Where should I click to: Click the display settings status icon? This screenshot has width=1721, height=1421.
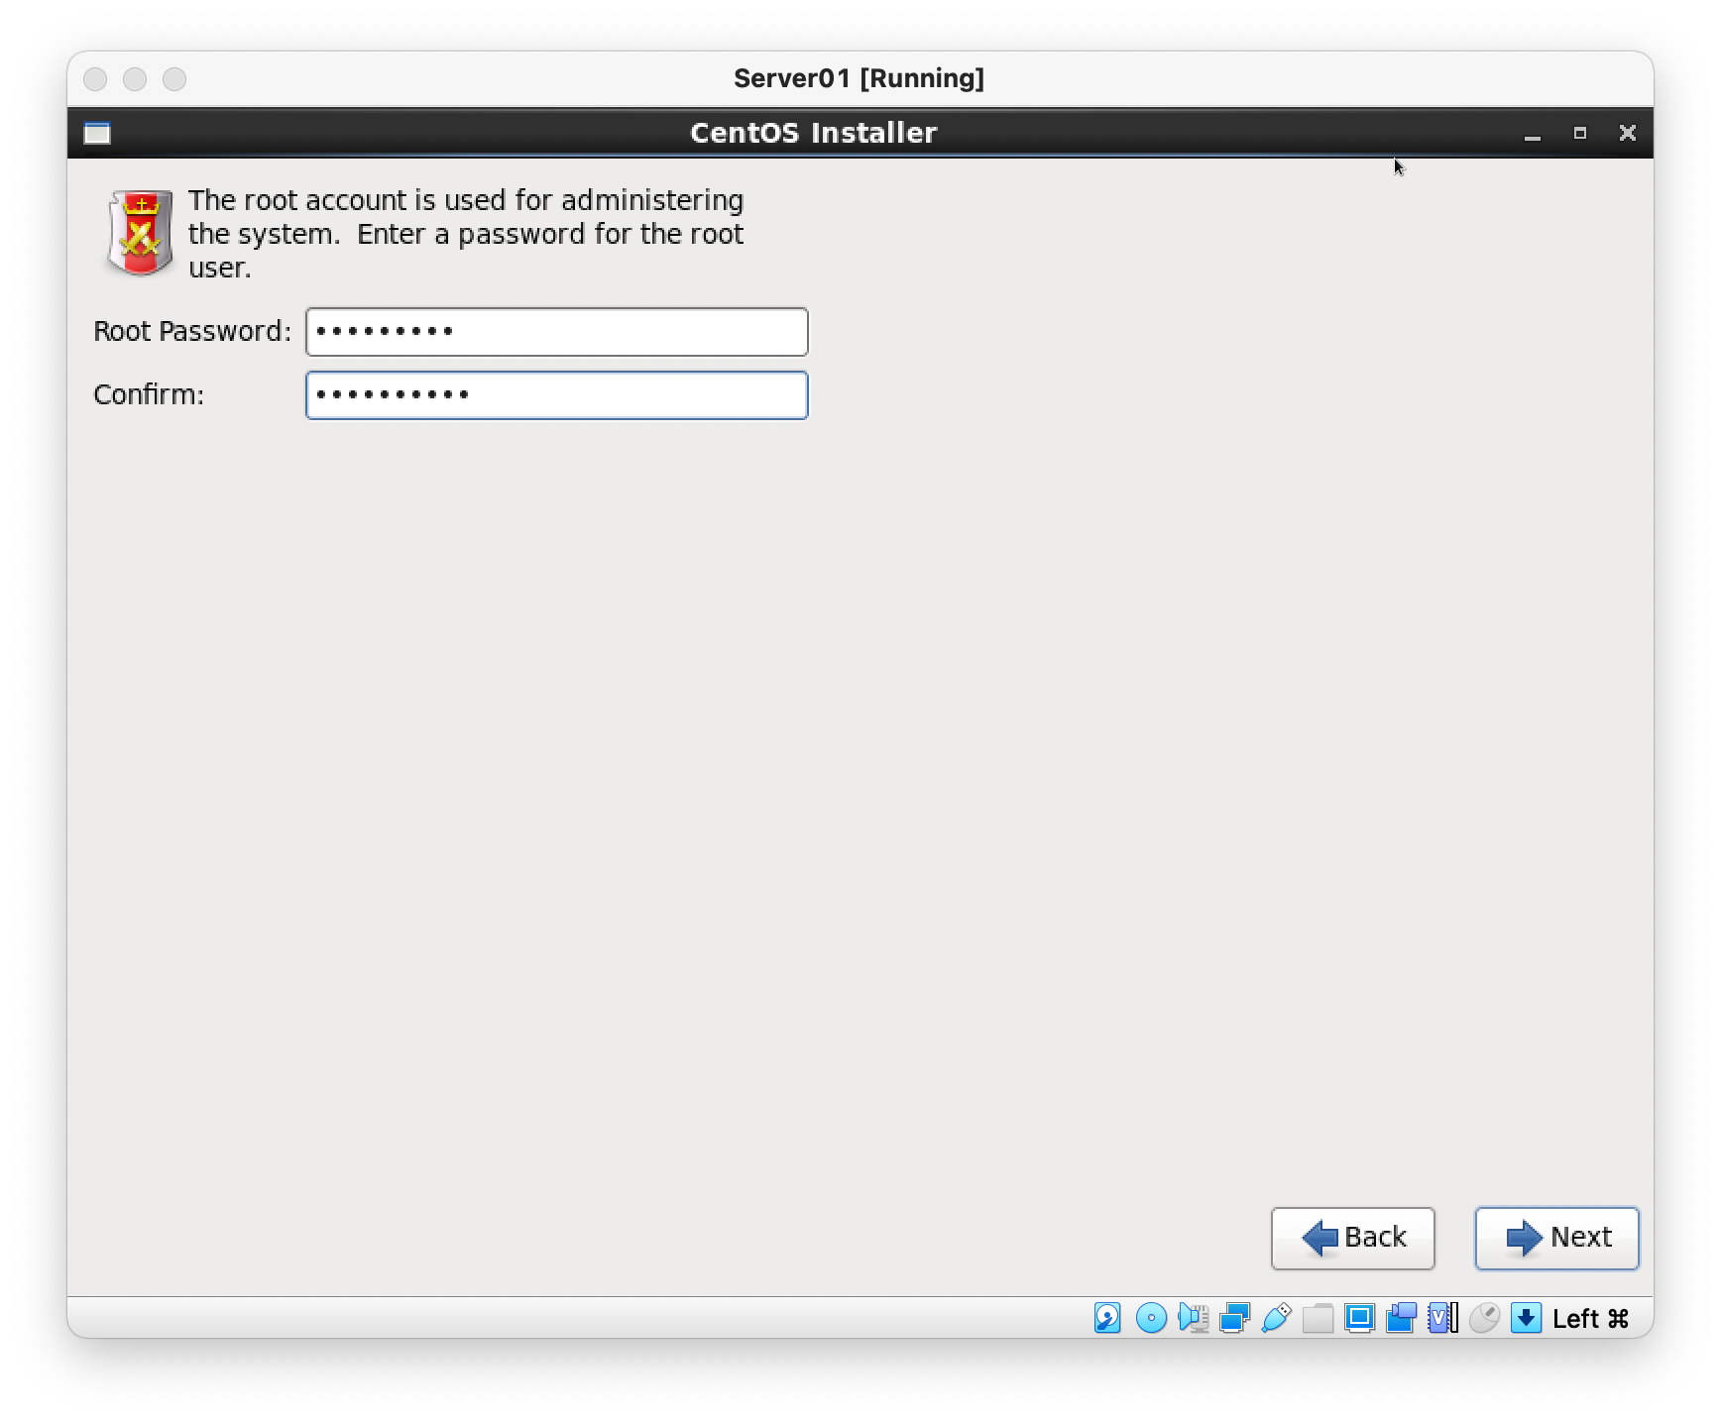pos(1359,1318)
